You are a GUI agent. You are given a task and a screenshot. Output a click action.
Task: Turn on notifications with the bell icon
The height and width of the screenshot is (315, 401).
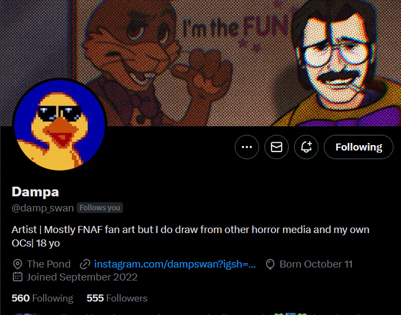[306, 147]
